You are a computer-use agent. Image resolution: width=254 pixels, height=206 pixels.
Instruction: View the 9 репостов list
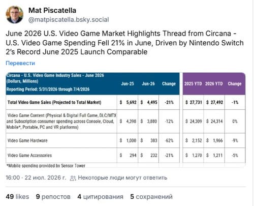coord(53,197)
